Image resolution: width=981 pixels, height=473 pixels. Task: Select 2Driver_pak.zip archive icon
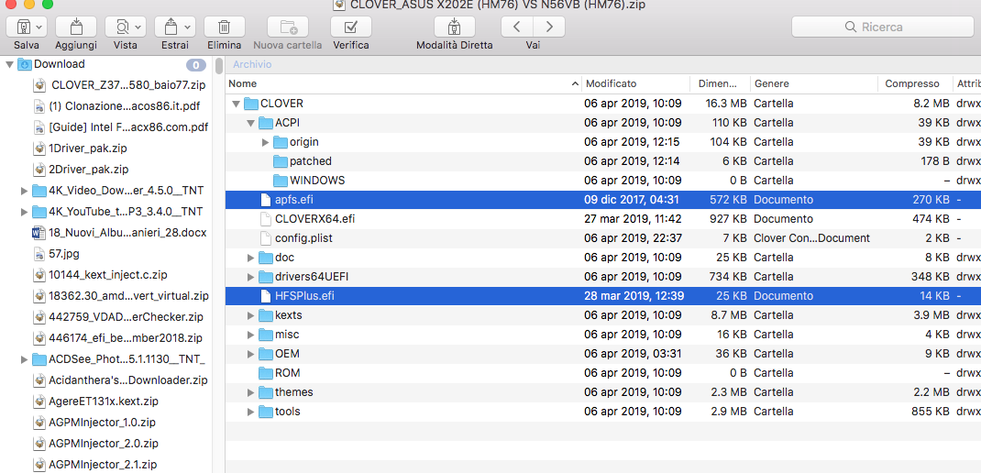[x=40, y=170]
